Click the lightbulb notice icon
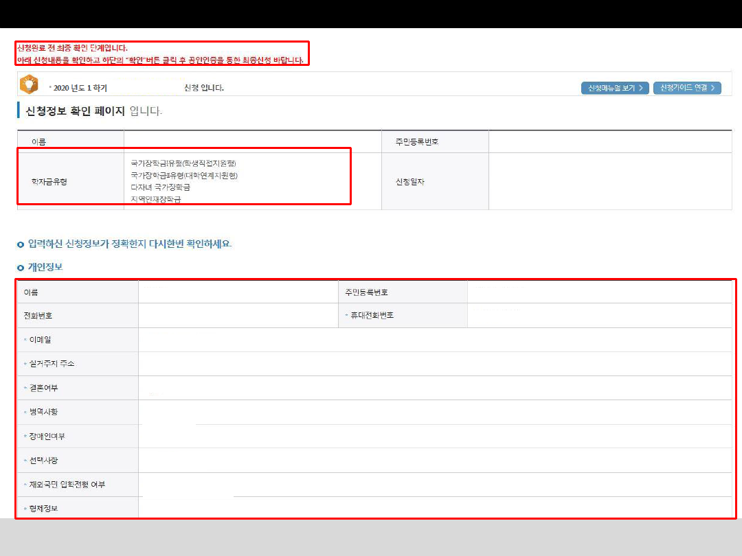Screen dimensions: 742x556 point(29,84)
